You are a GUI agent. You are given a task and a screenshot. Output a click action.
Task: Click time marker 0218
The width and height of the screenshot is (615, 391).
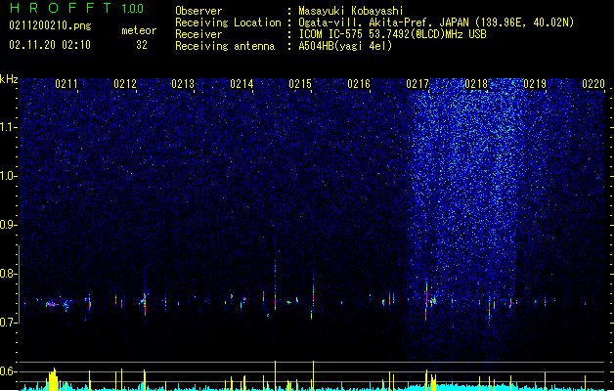tap(476, 84)
